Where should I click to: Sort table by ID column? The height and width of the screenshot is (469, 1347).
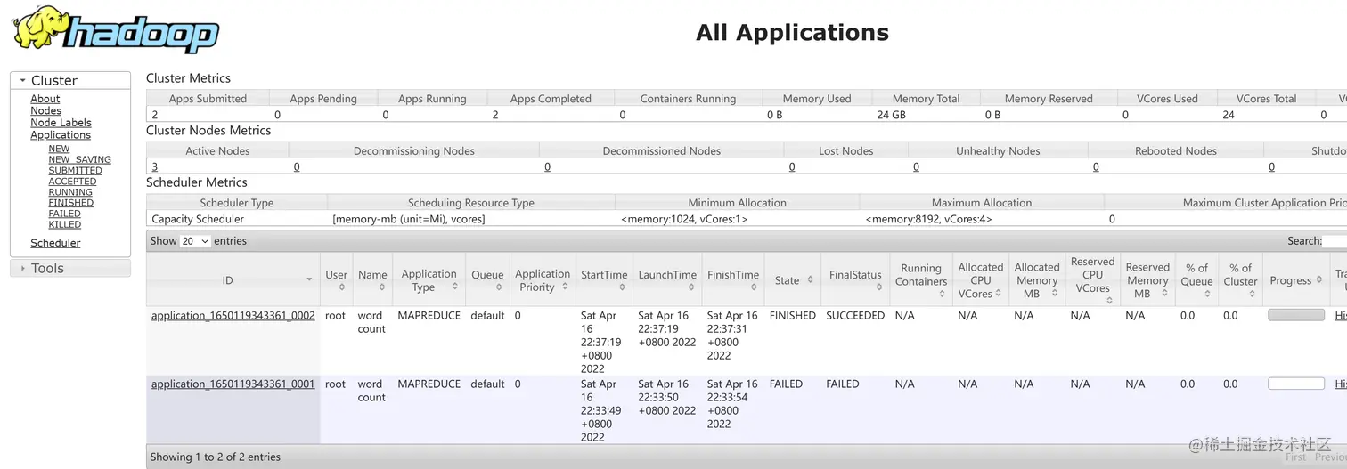point(233,280)
